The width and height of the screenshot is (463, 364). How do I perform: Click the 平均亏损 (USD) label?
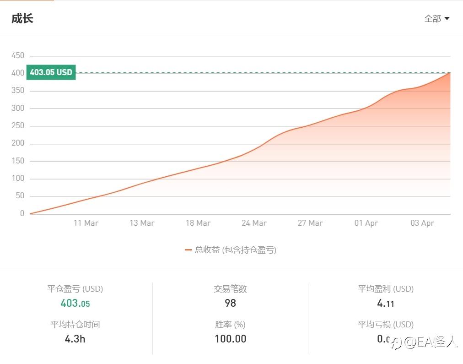tap(385, 325)
